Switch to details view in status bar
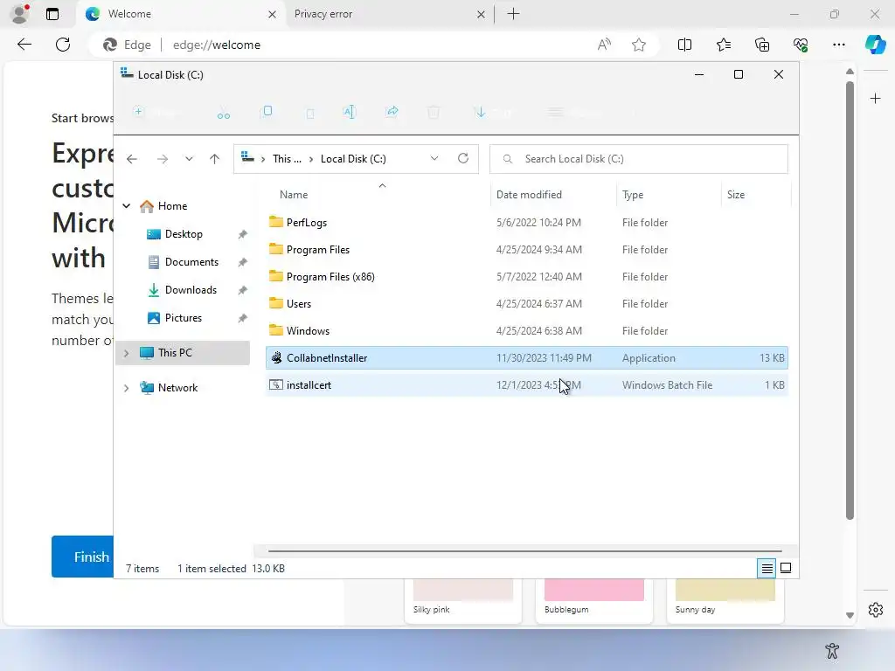 pyautogui.click(x=767, y=568)
